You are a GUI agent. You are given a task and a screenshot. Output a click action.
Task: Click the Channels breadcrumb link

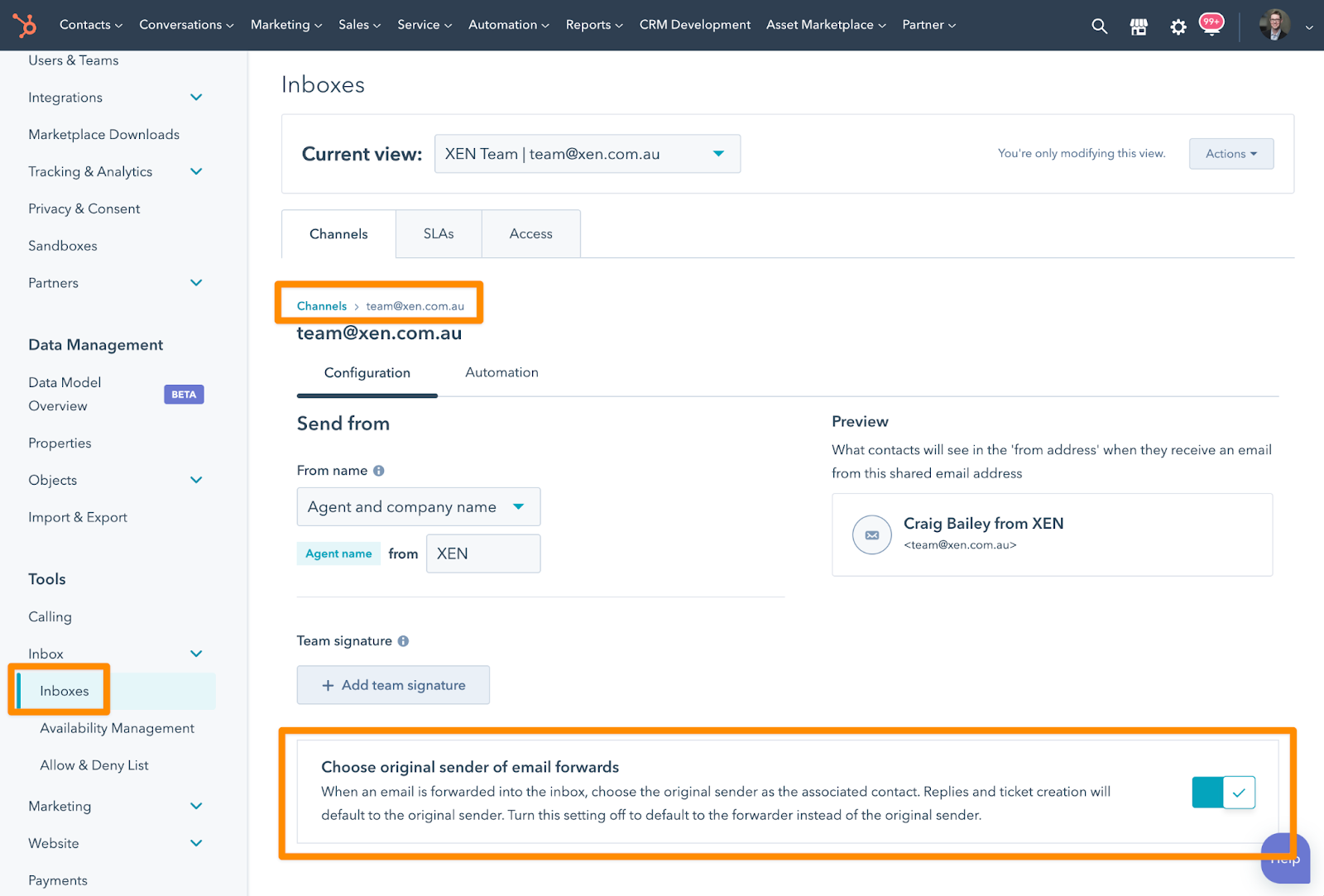[x=322, y=306]
